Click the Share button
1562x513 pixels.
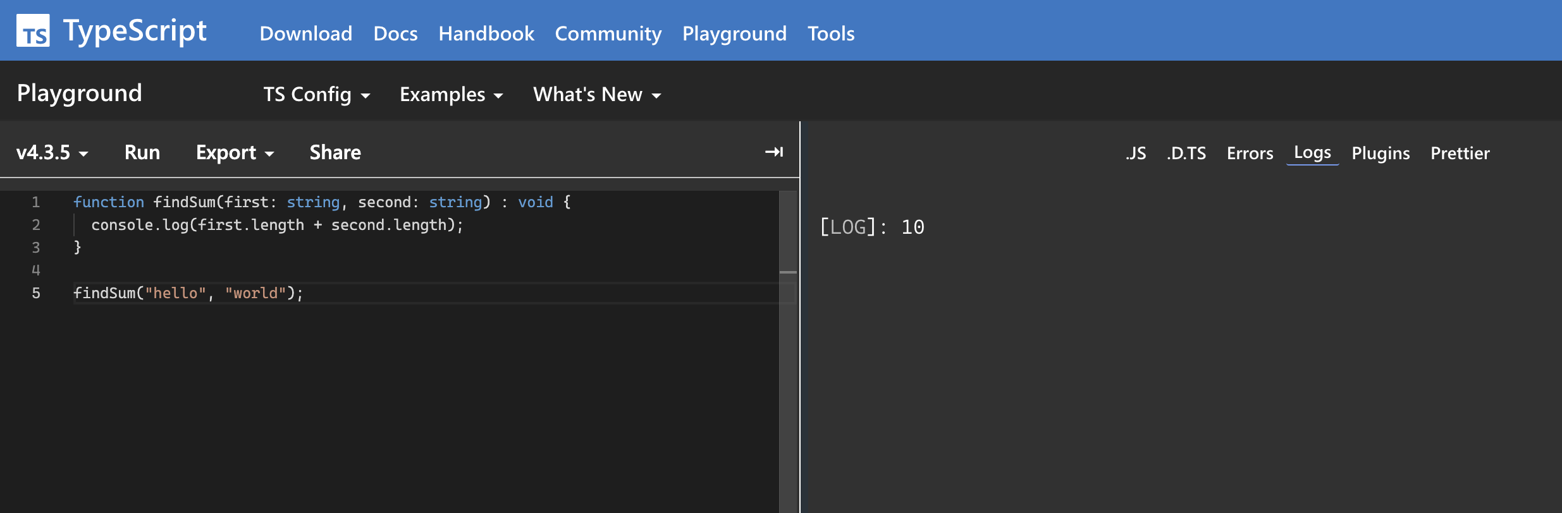click(x=335, y=152)
